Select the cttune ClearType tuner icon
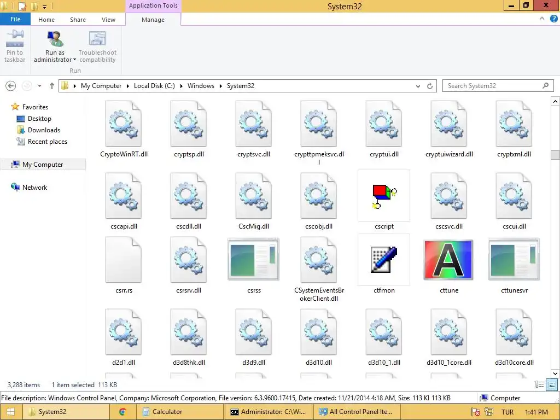 448,260
